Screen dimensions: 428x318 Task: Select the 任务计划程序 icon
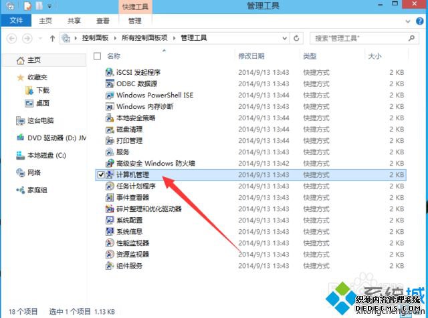pyautogui.click(x=110, y=186)
